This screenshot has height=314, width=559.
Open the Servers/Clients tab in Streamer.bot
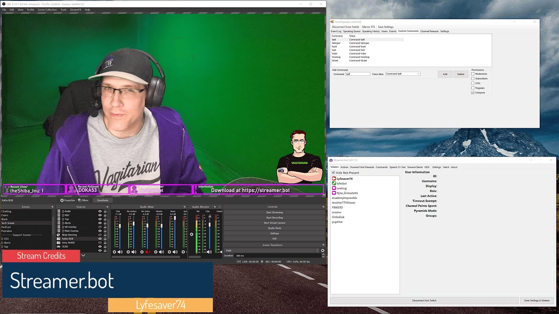415,167
